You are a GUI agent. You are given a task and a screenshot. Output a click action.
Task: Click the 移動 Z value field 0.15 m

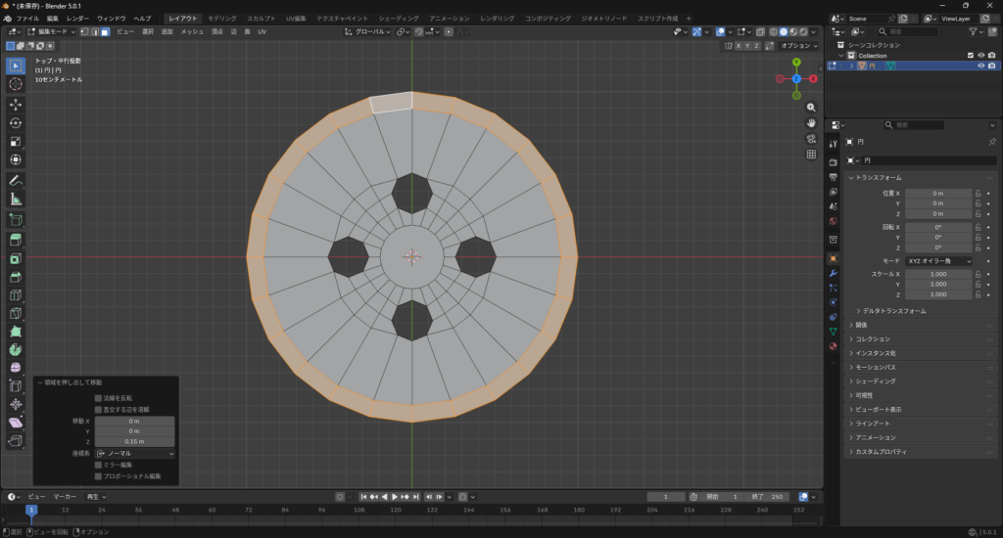pyautogui.click(x=135, y=441)
